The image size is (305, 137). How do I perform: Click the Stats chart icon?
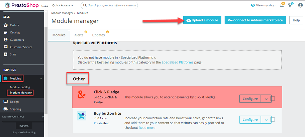pyautogui.click(x=6, y=54)
